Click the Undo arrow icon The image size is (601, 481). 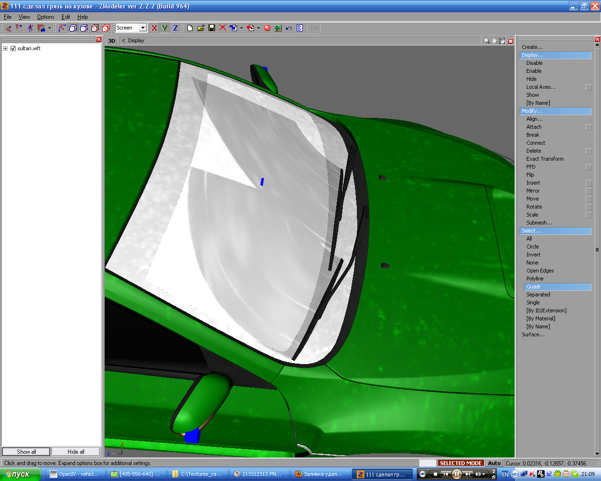click(x=289, y=28)
